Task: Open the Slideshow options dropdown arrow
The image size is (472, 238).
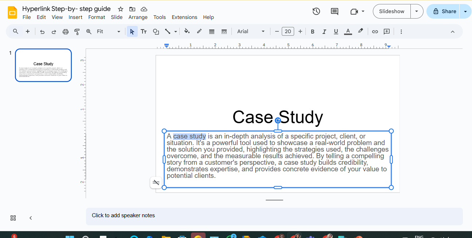Action: click(x=417, y=11)
